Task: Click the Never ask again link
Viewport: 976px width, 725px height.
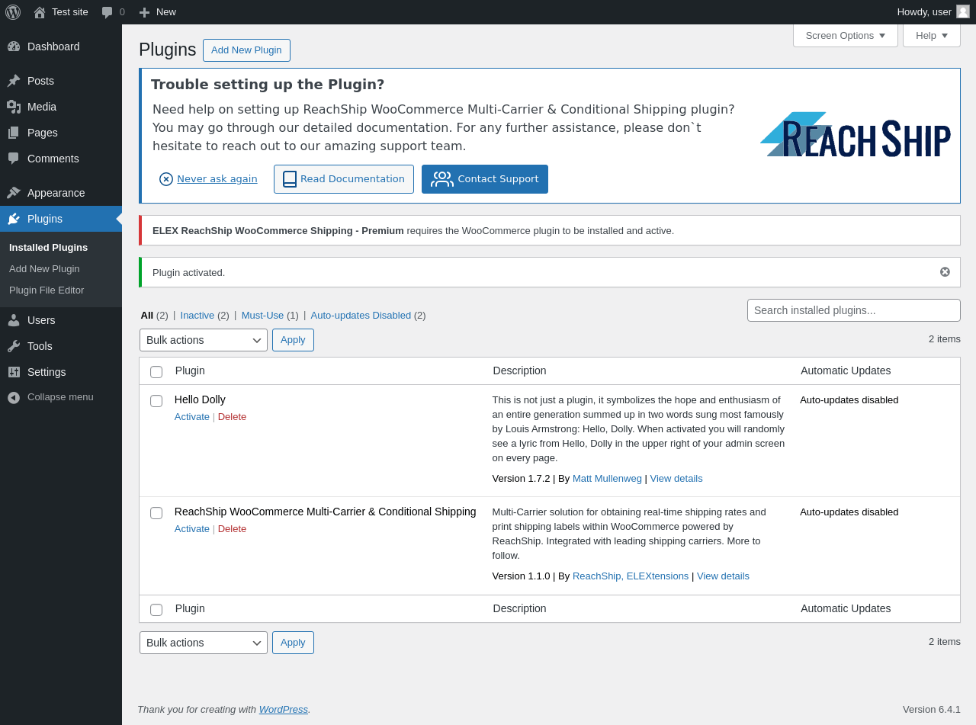Action: (217, 179)
